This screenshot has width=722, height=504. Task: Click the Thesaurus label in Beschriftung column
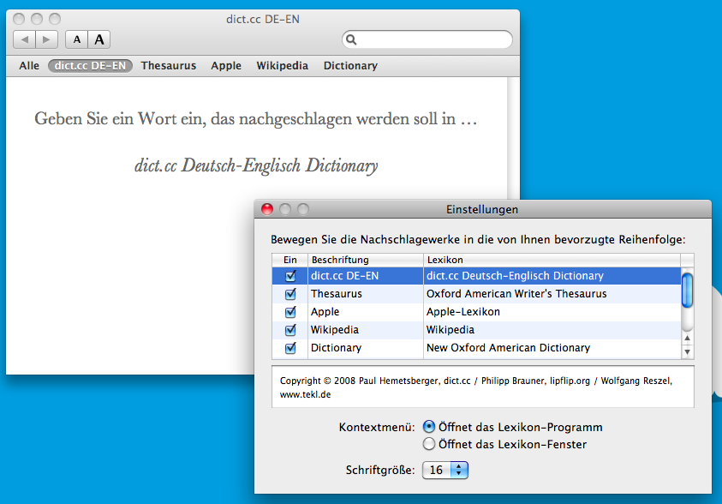(337, 294)
